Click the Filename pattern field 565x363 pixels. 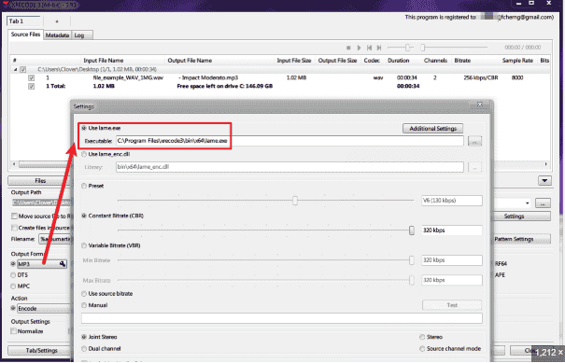[55, 239]
